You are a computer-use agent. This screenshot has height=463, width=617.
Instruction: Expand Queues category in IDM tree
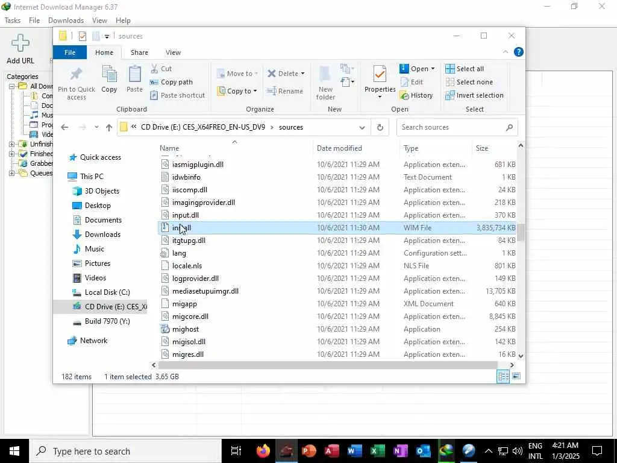[11, 173]
